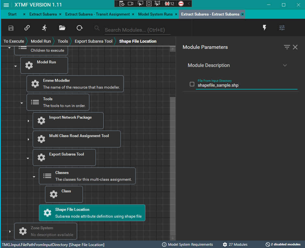This screenshot has height=248, width=305.
Task: Open the folder icon in toolbar
Action: point(62,28)
